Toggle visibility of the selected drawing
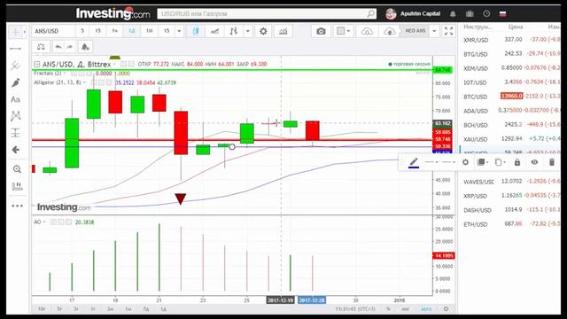This screenshot has height=319, width=567. [x=534, y=162]
